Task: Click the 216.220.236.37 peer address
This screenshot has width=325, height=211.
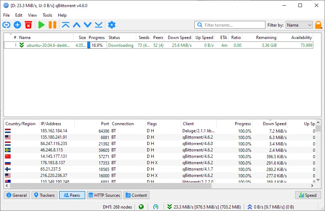Action: 54,176
